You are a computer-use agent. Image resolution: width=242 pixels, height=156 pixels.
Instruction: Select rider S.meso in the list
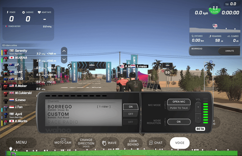[19, 102]
